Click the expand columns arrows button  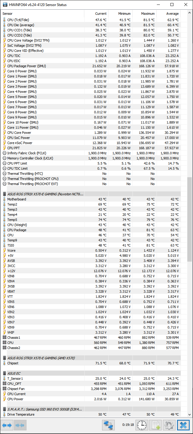tap(7, 425)
